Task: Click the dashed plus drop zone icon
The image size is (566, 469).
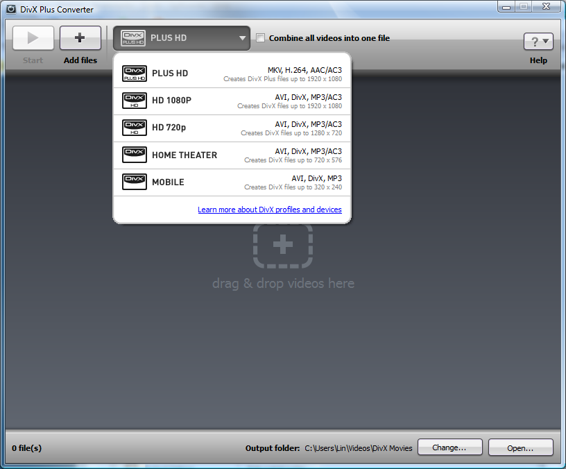Action: [x=283, y=245]
